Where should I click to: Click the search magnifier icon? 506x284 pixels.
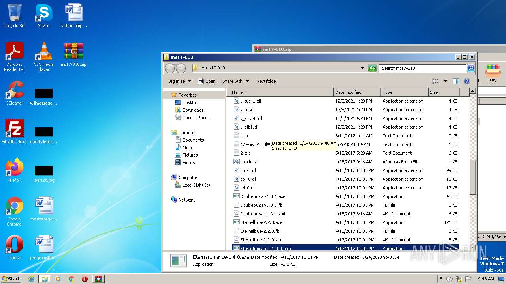pyautogui.click(x=470, y=68)
